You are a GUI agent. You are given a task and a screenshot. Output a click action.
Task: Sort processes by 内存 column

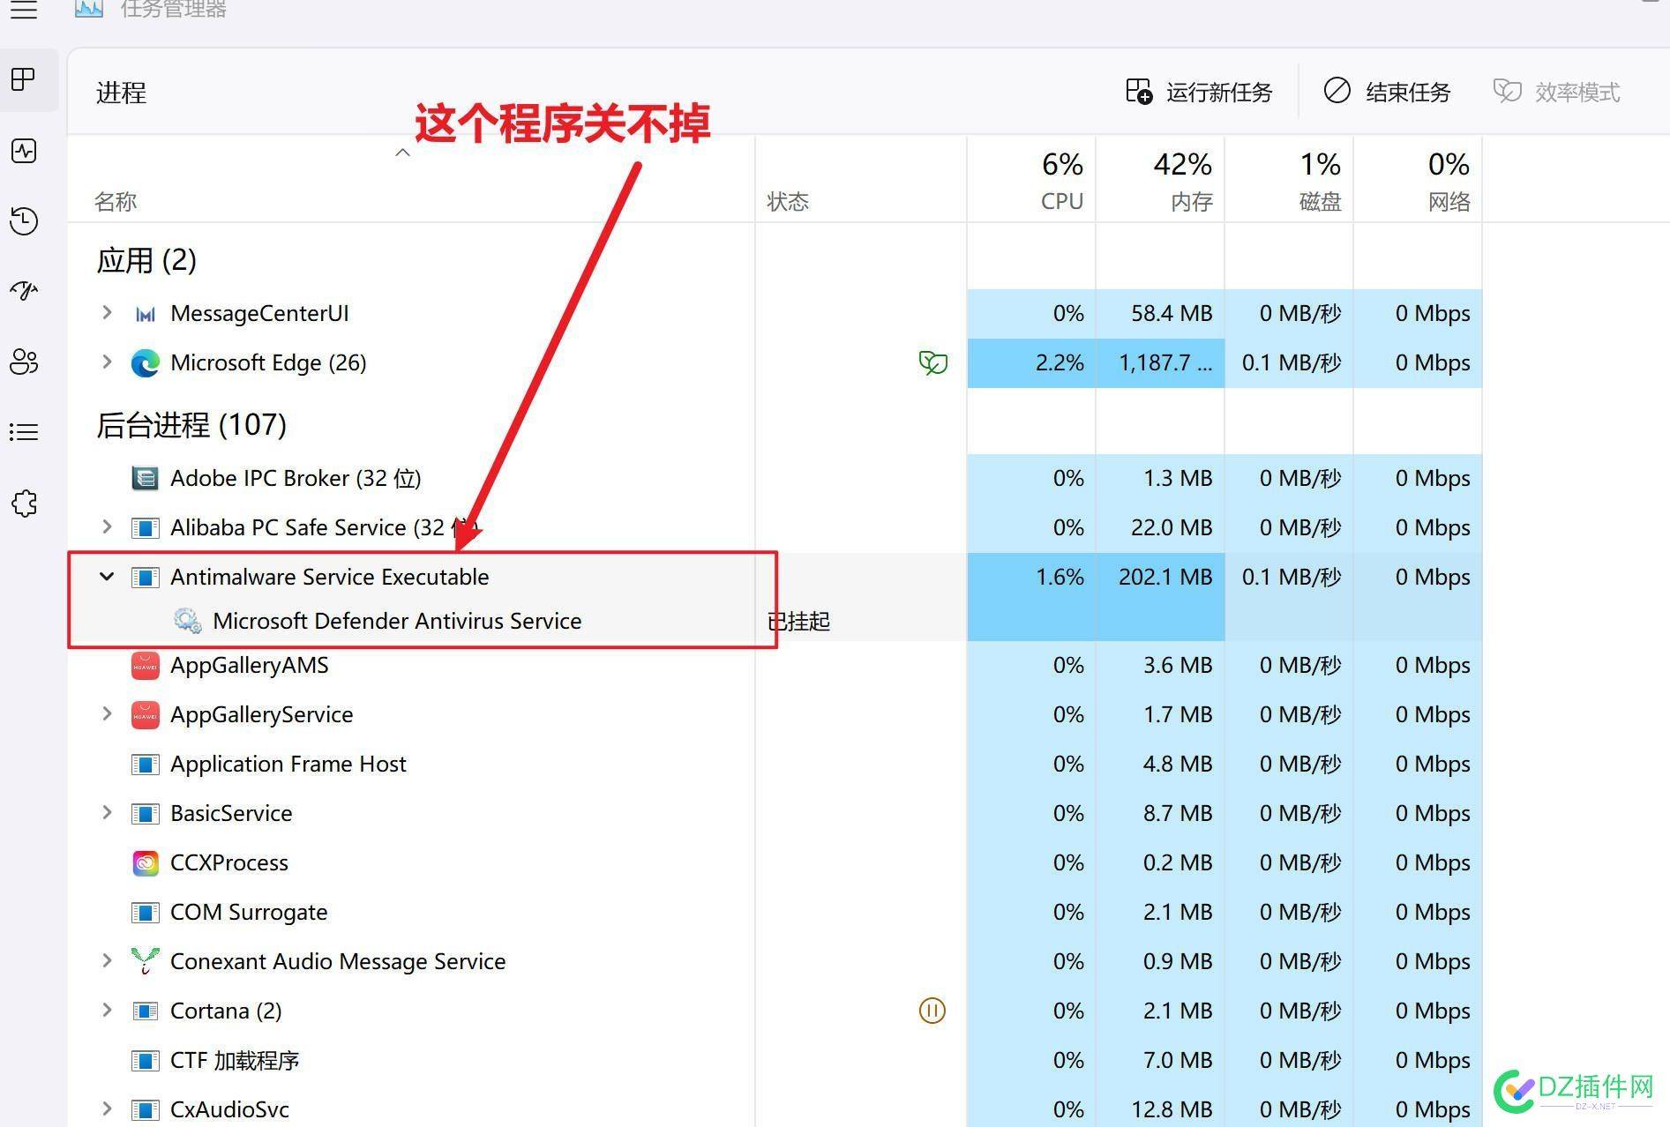click(x=1160, y=180)
